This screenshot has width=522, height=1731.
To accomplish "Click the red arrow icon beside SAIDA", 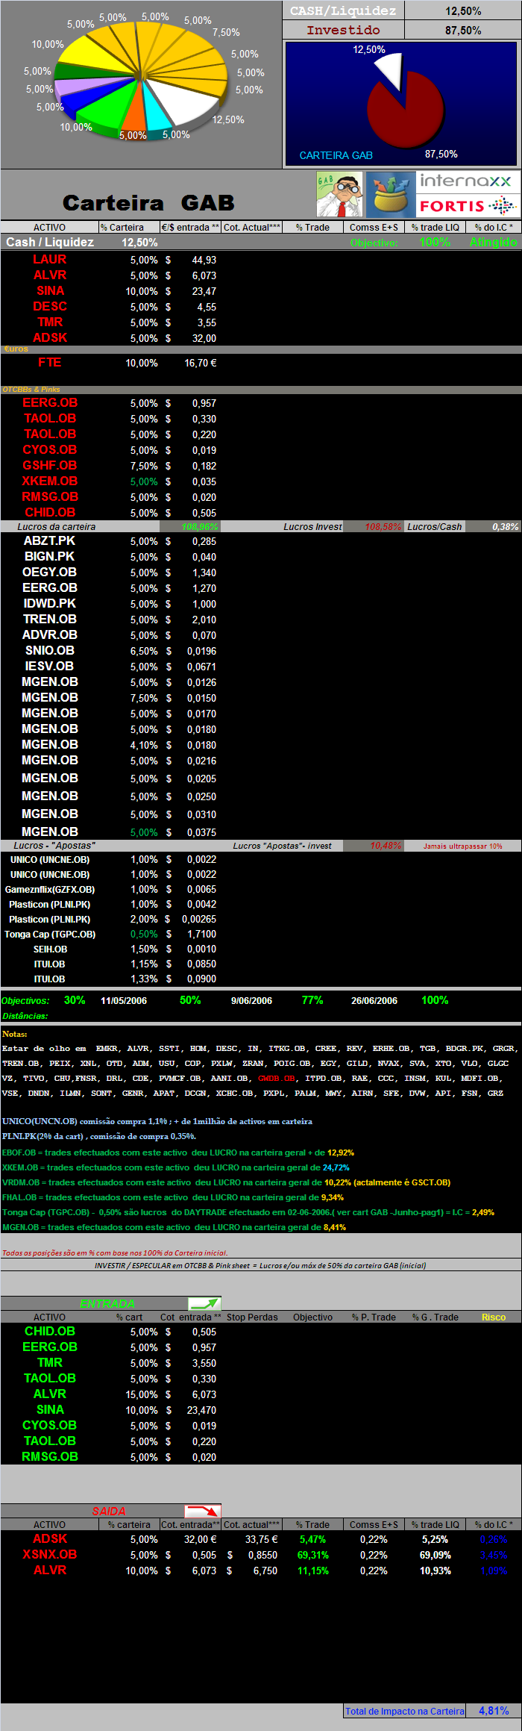I will (x=203, y=1511).
